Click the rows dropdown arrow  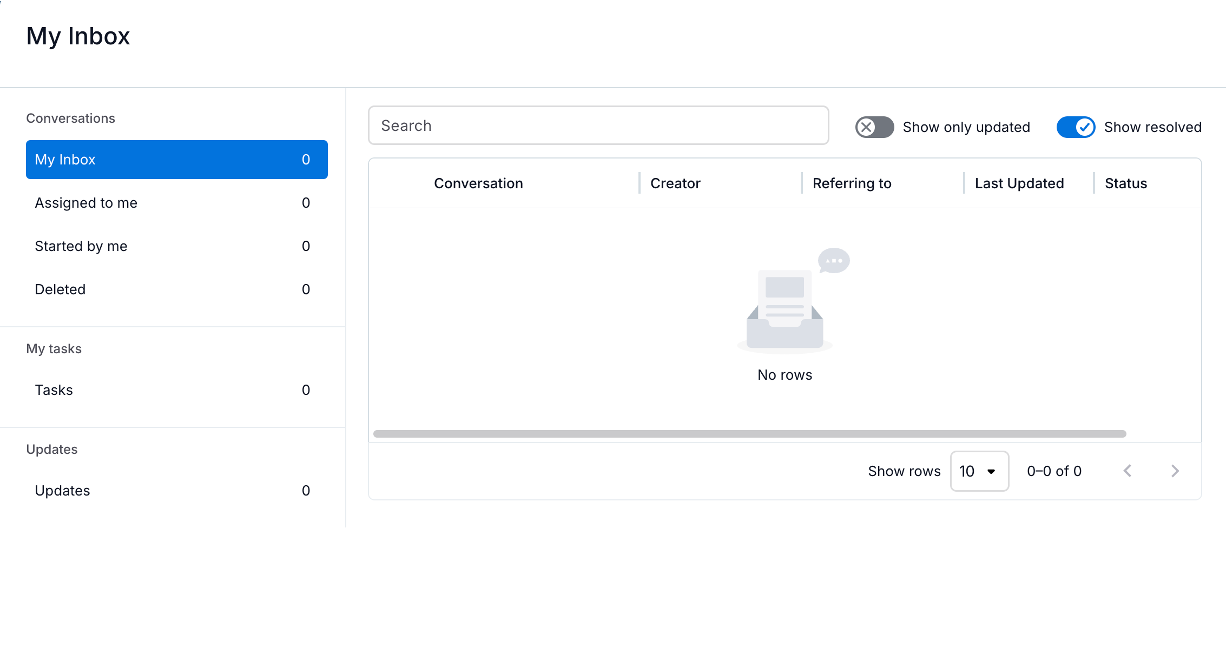coord(991,472)
